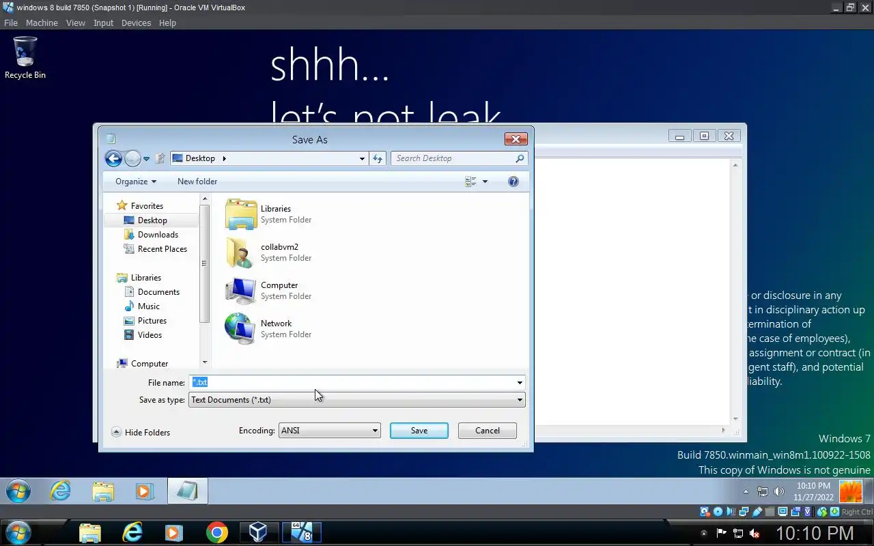Select the Libraries system folder icon
The width and height of the screenshot is (874, 546).
click(241, 214)
